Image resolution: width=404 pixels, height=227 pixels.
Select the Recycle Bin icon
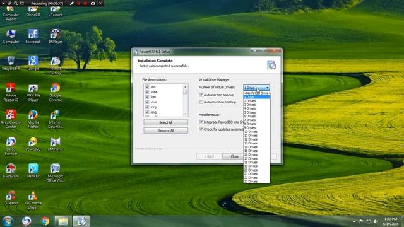coord(11,63)
